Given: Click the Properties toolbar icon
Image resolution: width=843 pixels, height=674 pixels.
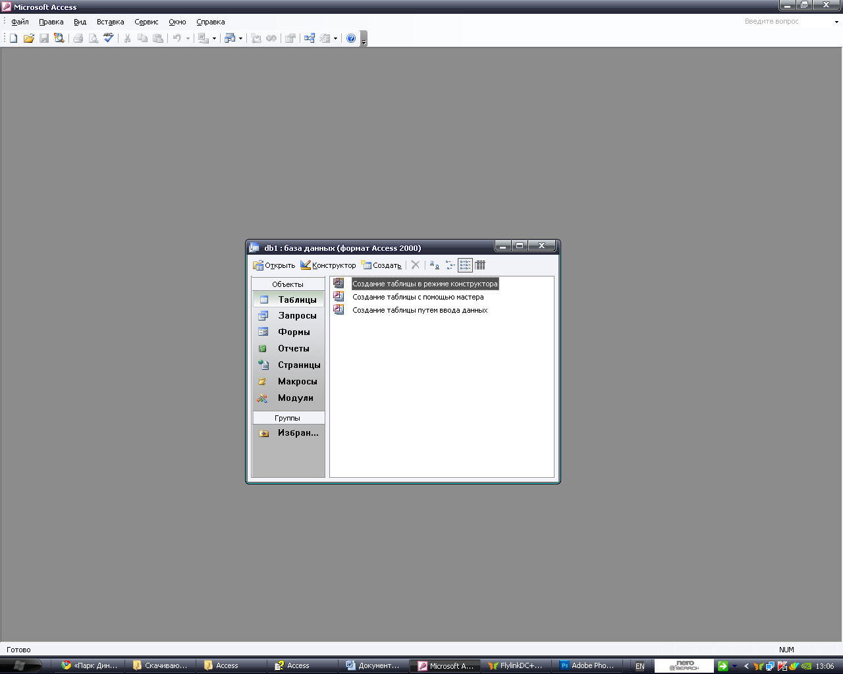Looking at the screenshot, I should click(x=290, y=38).
